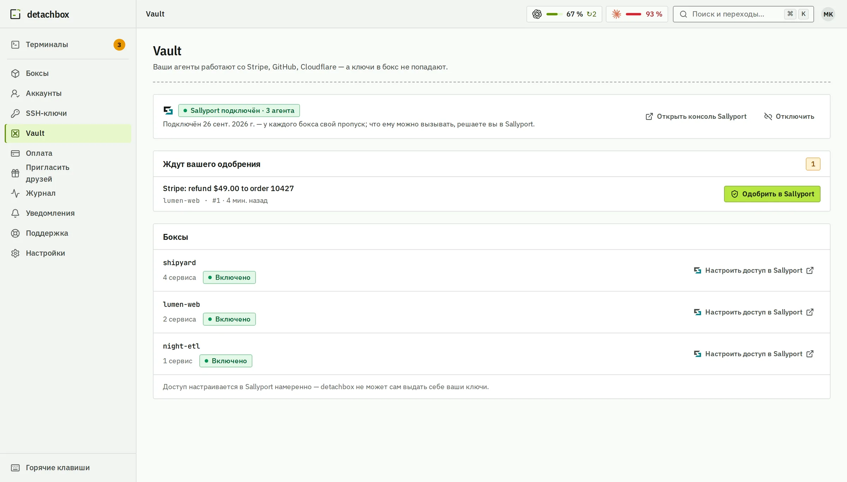Click Одобрить в Sallyport button

[772, 194]
